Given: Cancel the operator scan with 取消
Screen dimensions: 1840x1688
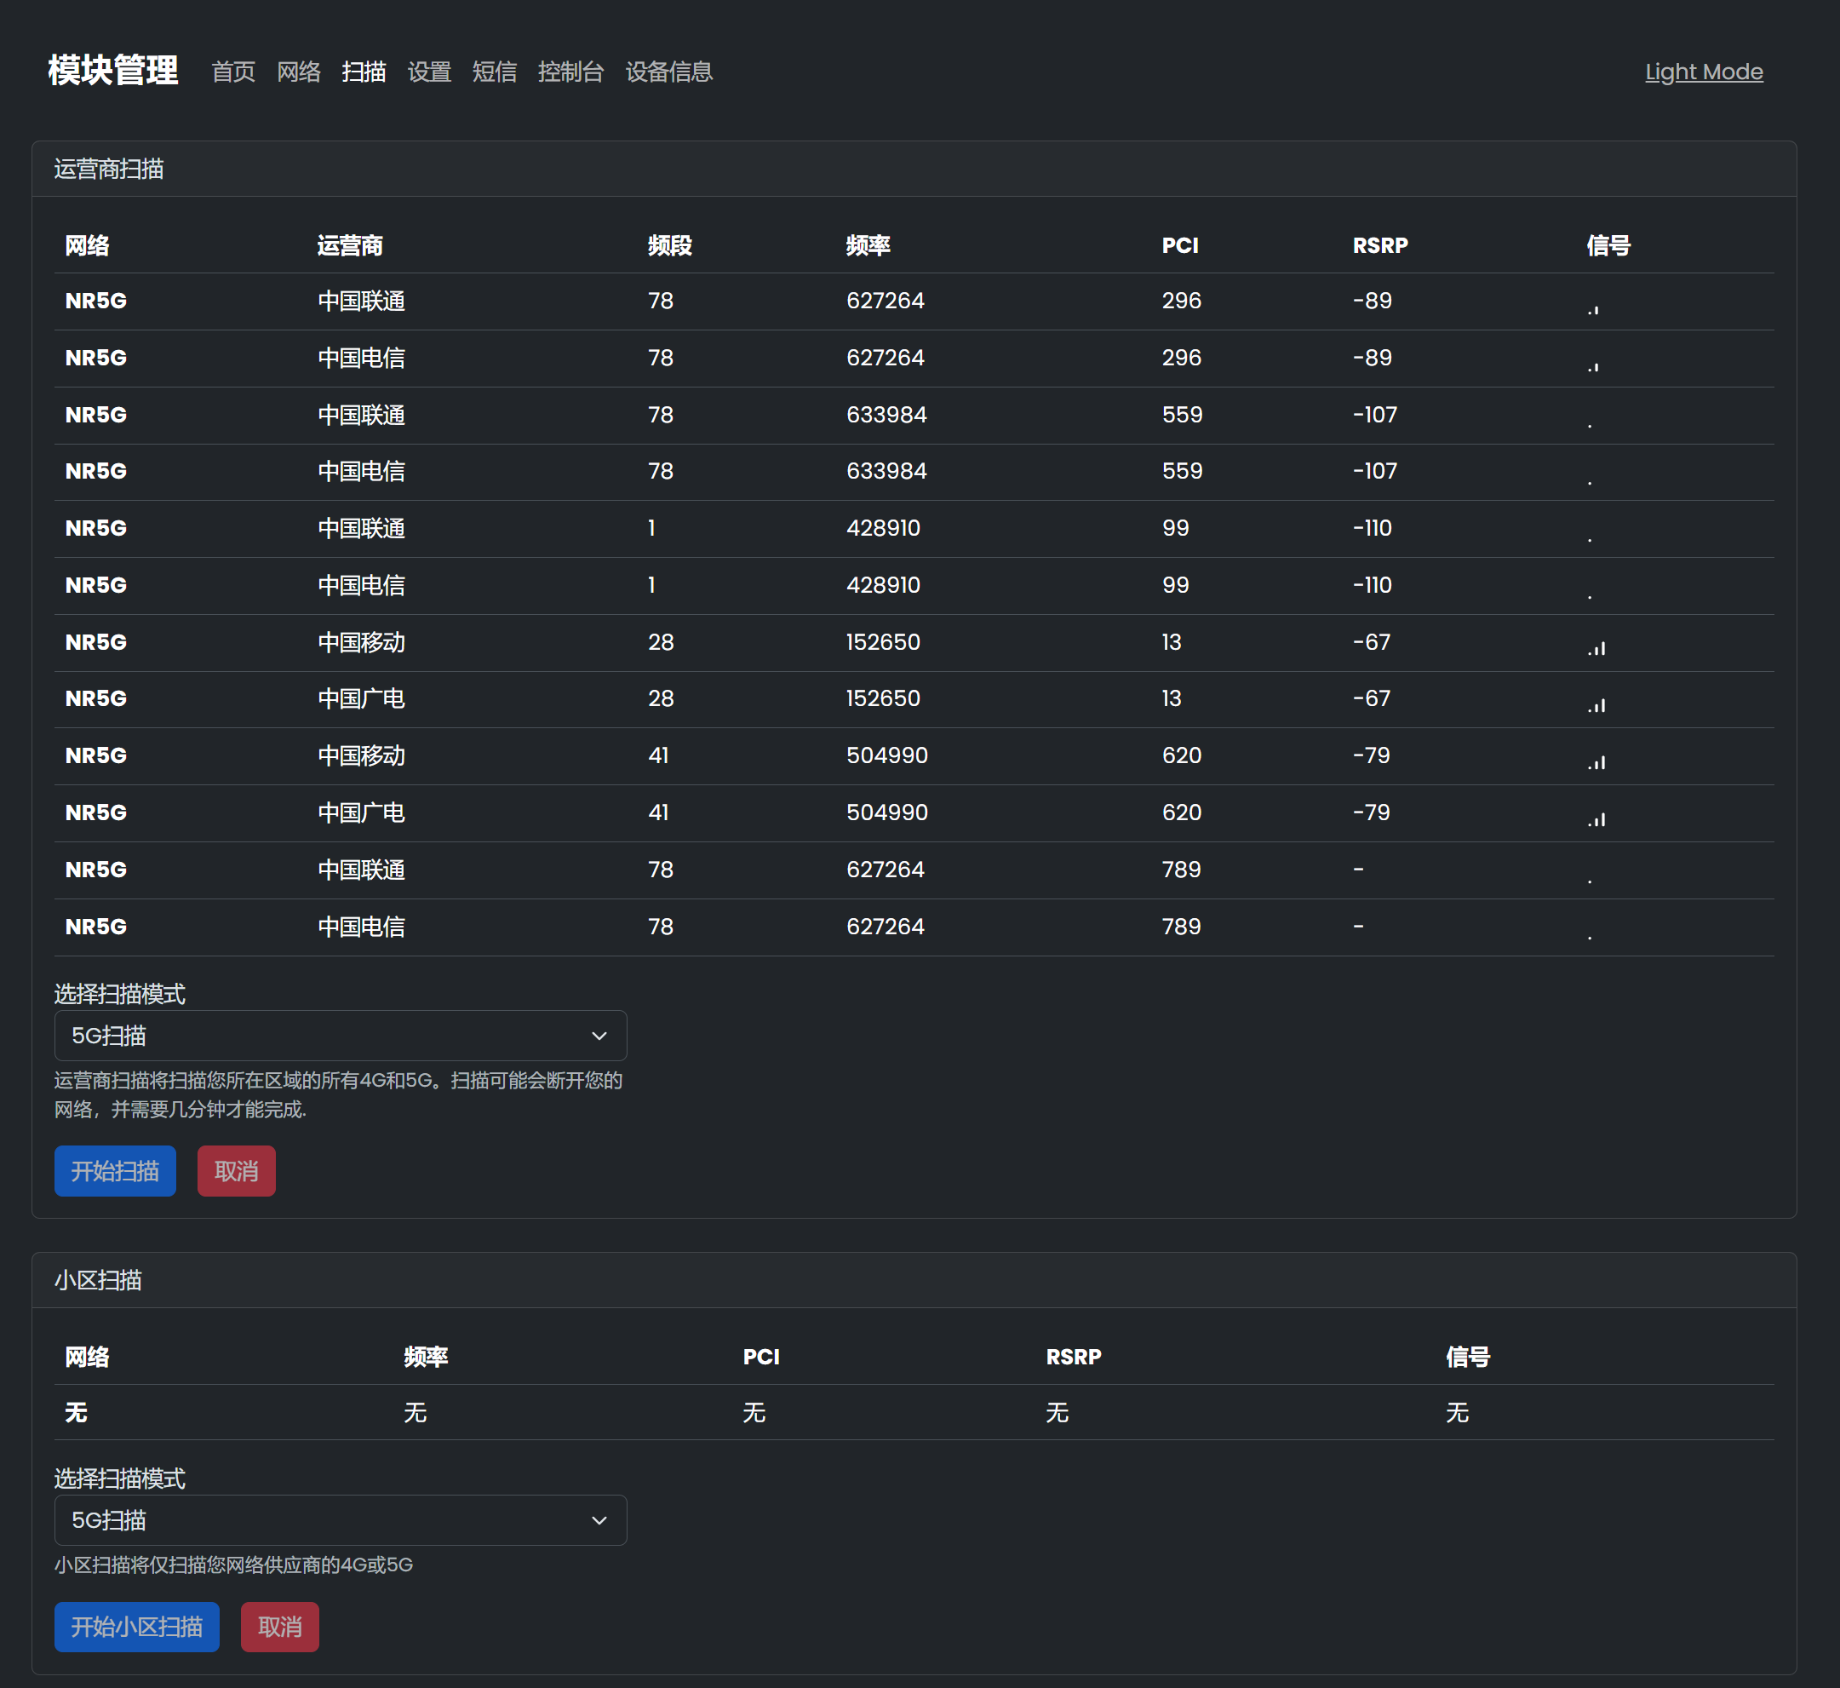Looking at the screenshot, I should [236, 1171].
